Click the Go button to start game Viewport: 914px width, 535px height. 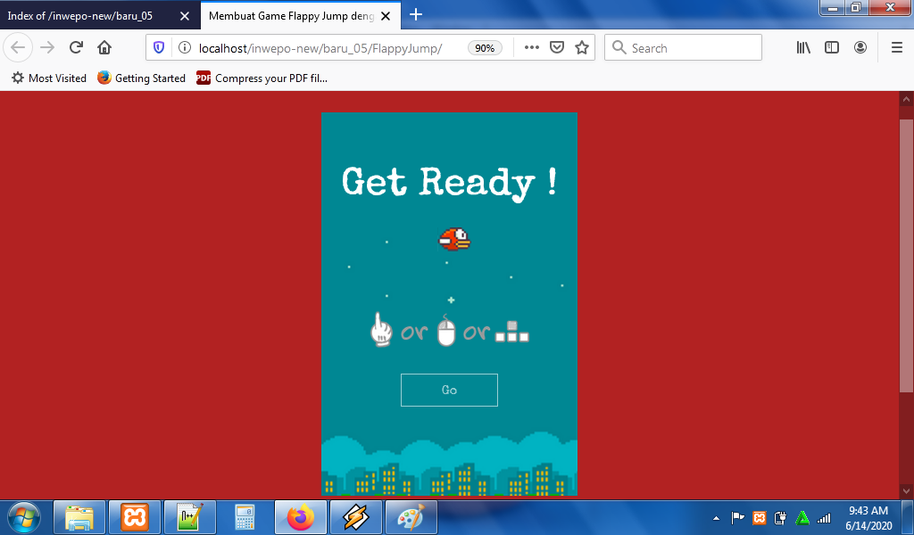tap(449, 390)
